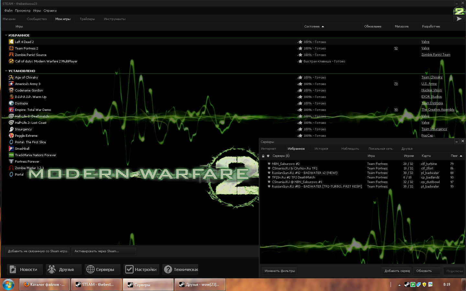Screen dimensions: 466x291
Task: Click the D.I.P.R.I.P. Warm Up icon
Action: click(x=11, y=97)
